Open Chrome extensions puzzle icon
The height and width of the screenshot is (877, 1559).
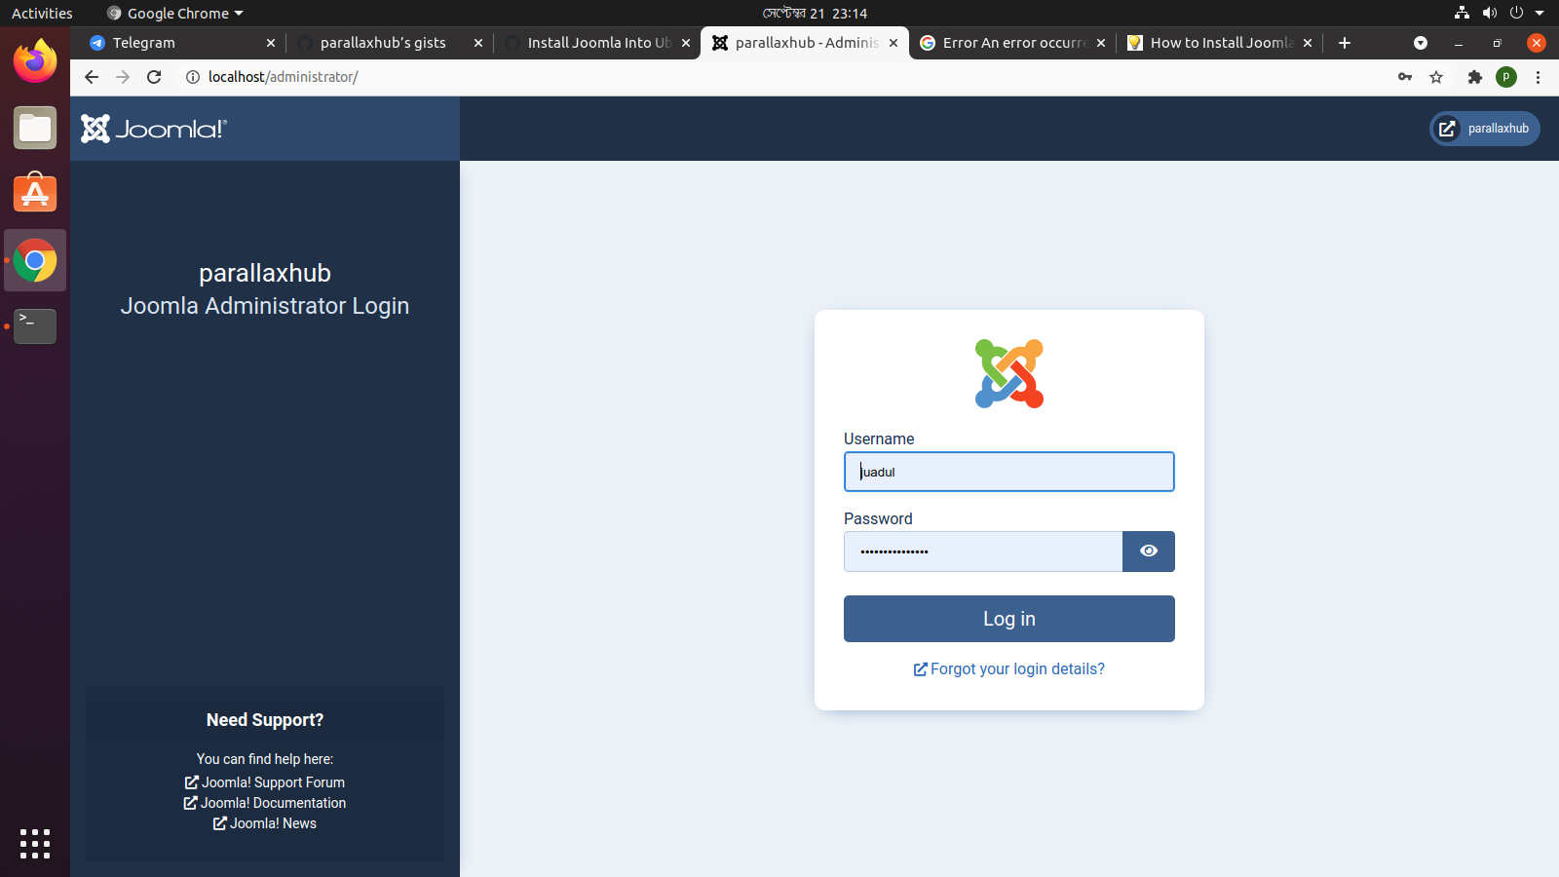[1474, 77]
